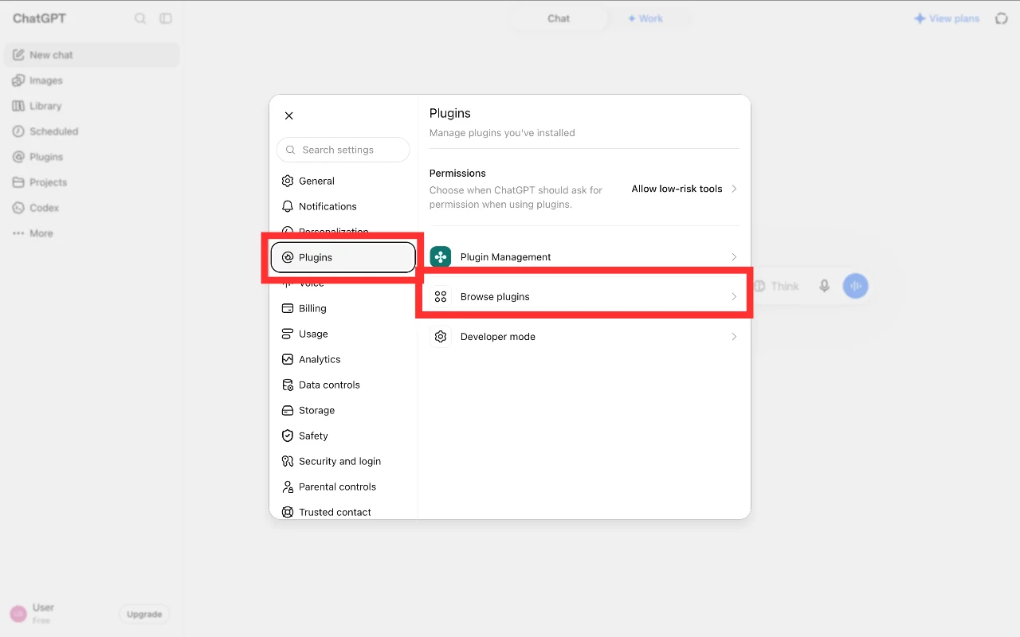Toggle the sidebar panel icon

click(x=166, y=18)
